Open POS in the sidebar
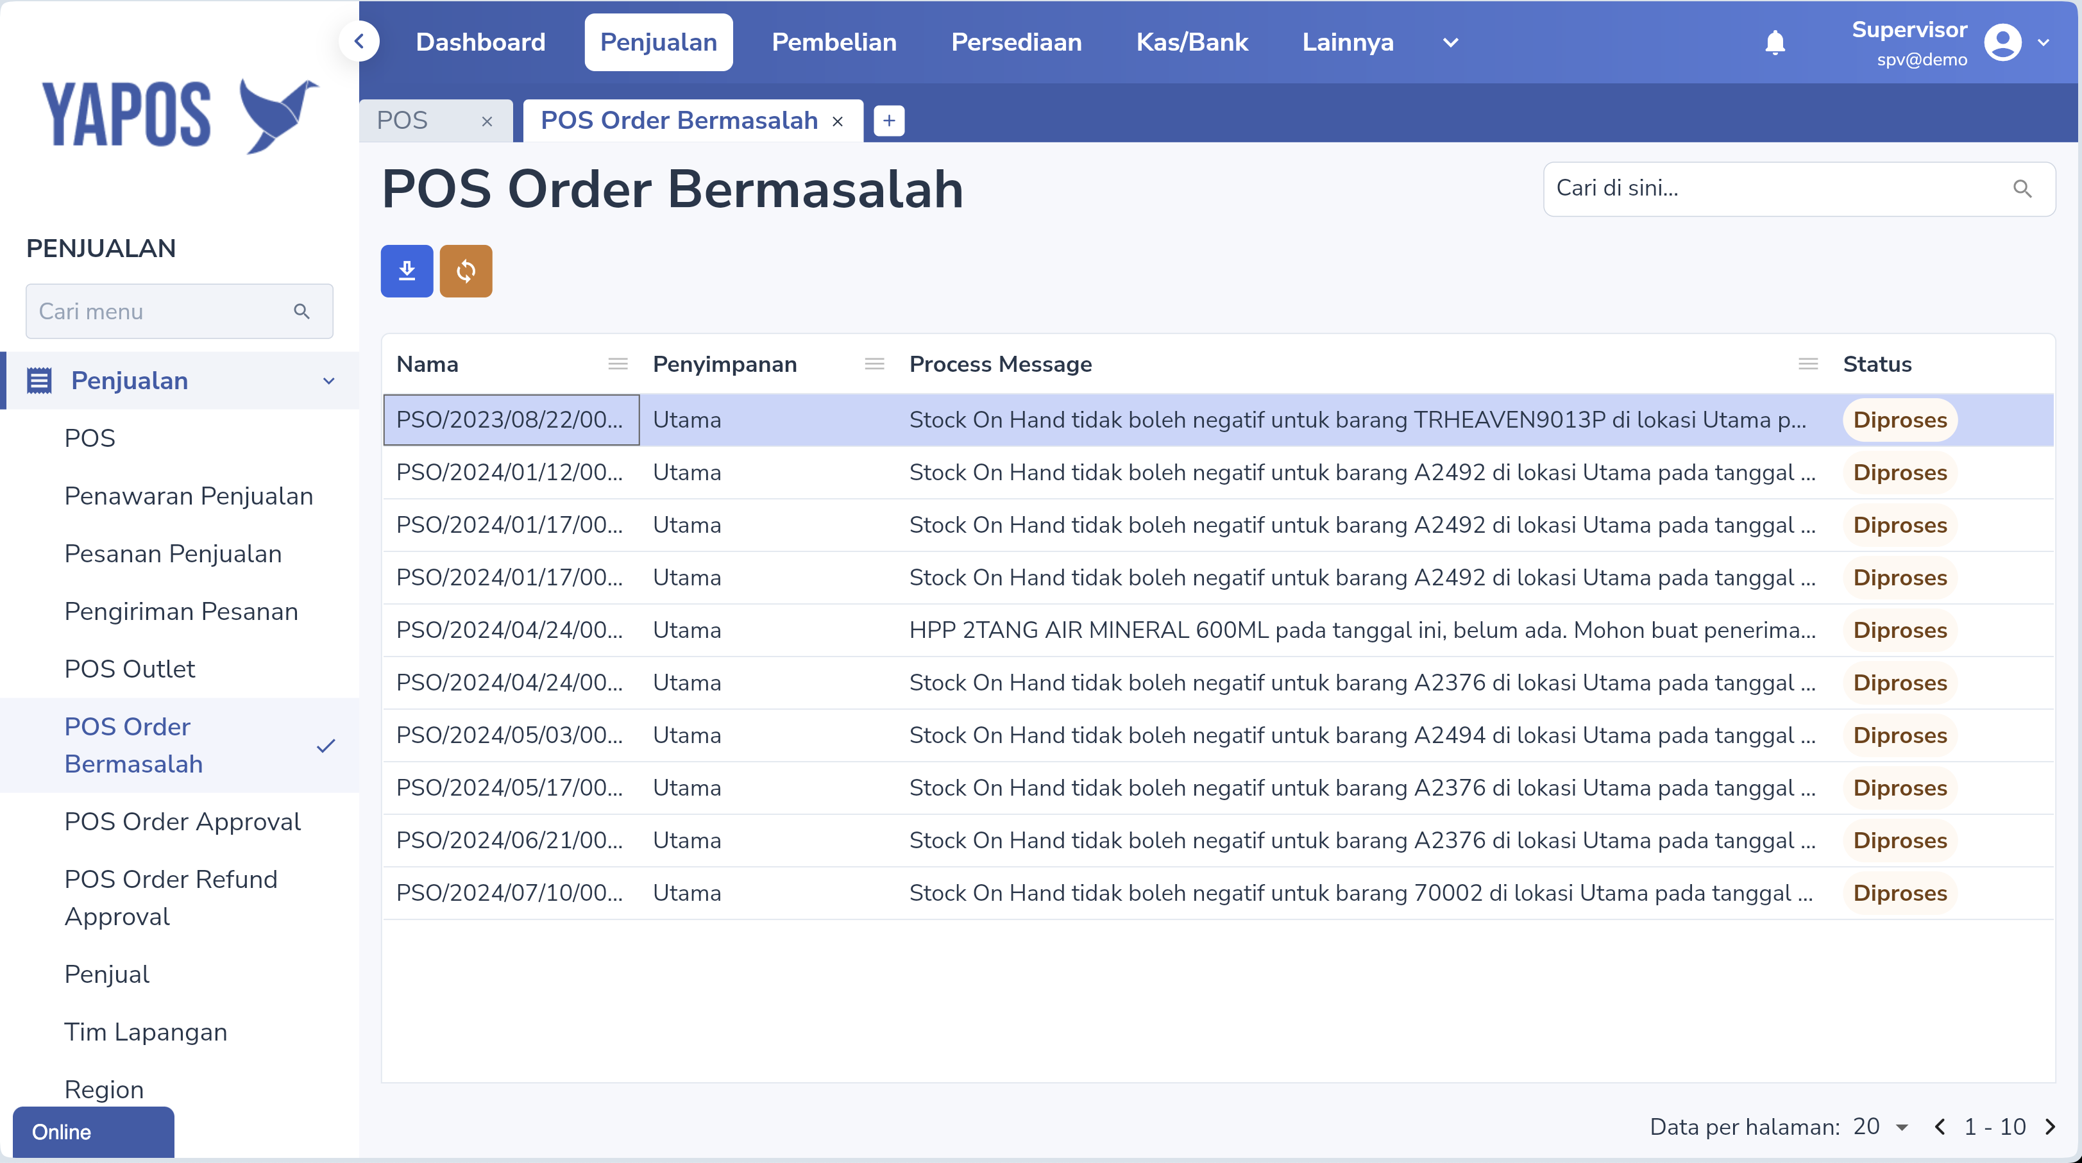 (180, 438)
